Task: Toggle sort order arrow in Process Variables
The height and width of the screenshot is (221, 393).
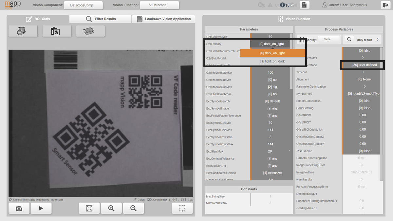Action: (302, 40)
